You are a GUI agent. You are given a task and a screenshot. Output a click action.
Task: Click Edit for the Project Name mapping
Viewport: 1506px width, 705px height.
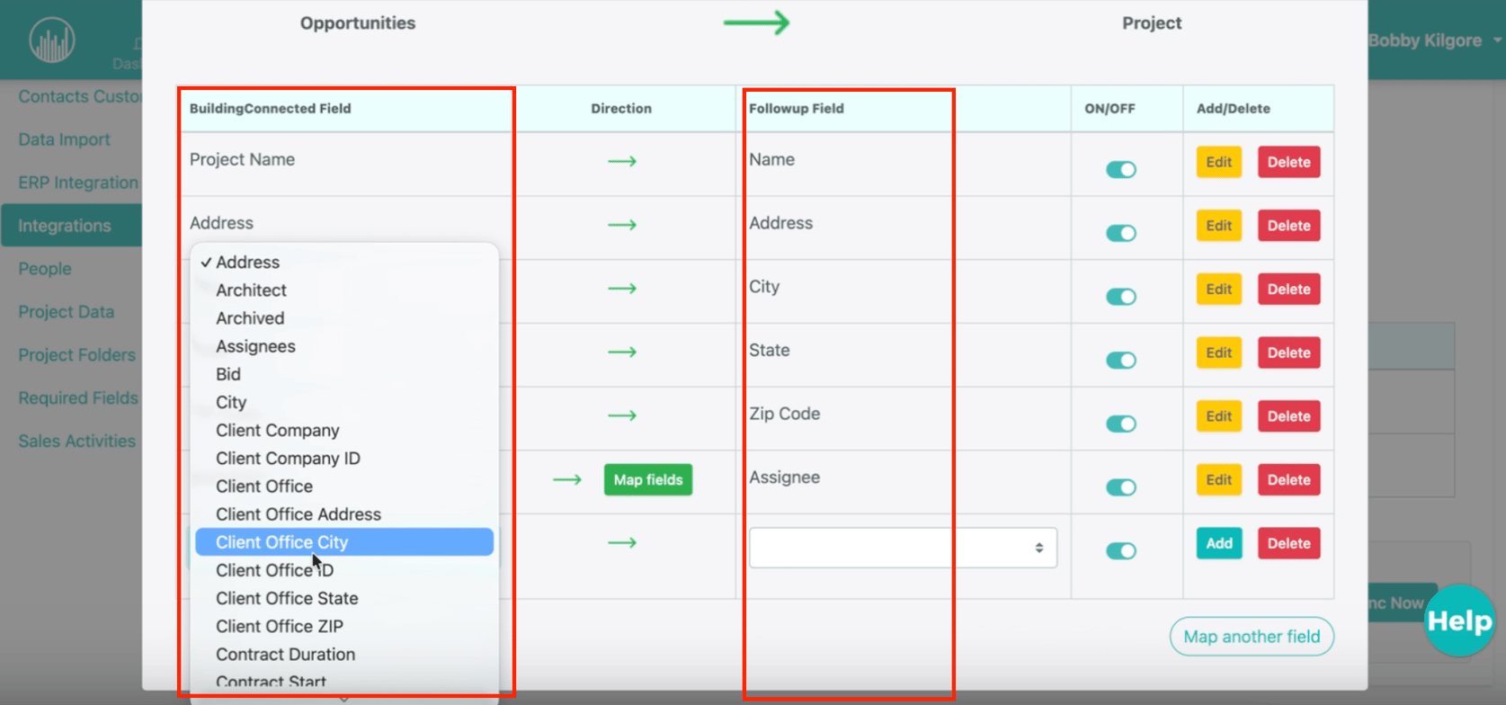point(1218,162)
